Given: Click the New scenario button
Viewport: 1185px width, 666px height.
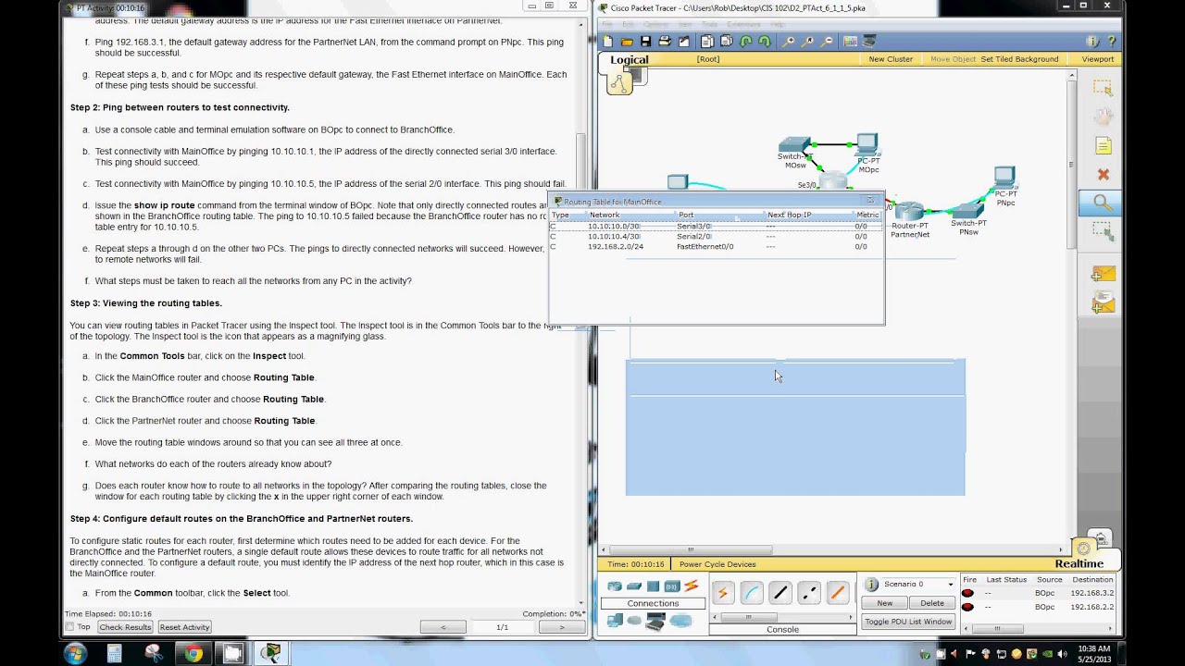Looking at the screenshot, I should (x=885, y=603).
